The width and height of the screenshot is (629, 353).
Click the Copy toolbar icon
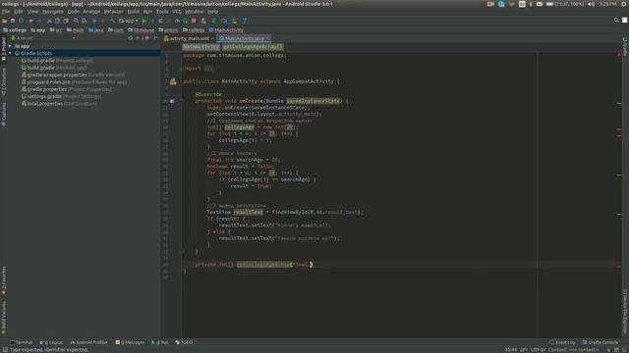pyautogui.click(x=57, y=21)
